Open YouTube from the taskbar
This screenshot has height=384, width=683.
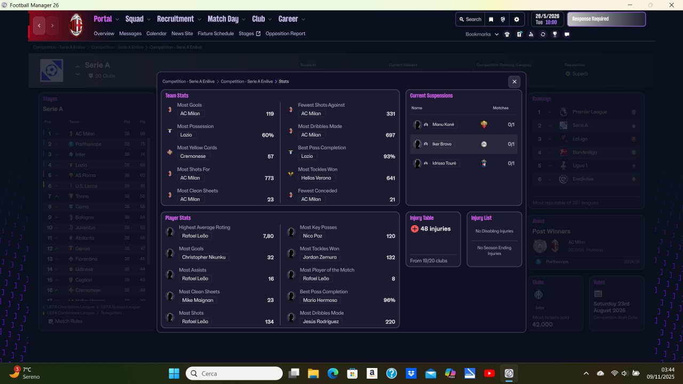[x=489, y=373]
